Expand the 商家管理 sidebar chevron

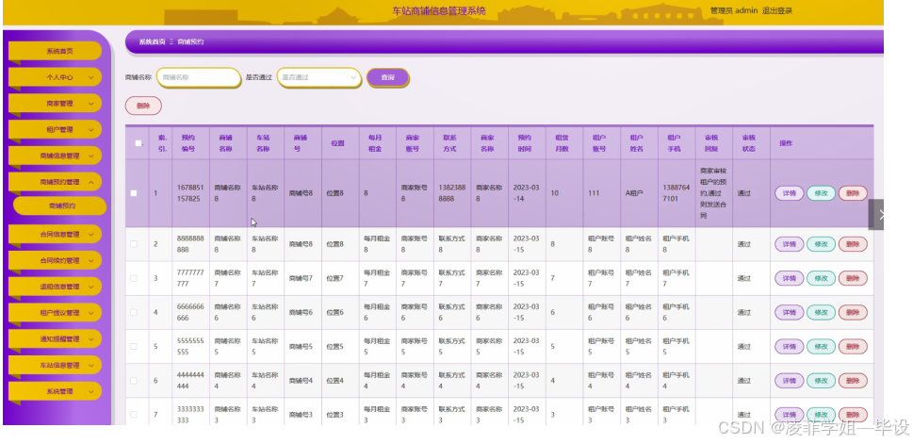tap(90, 104)
